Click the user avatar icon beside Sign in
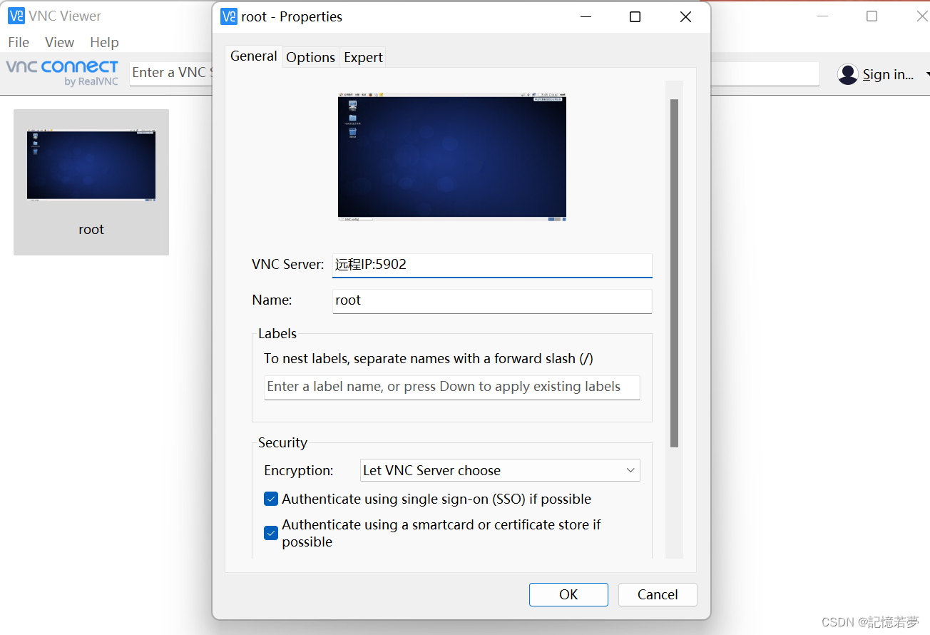Viewport: 930px width, 635px height. tap(847, 74)
